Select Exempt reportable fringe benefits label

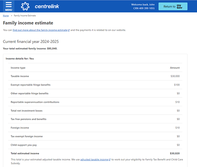[31, 85]
